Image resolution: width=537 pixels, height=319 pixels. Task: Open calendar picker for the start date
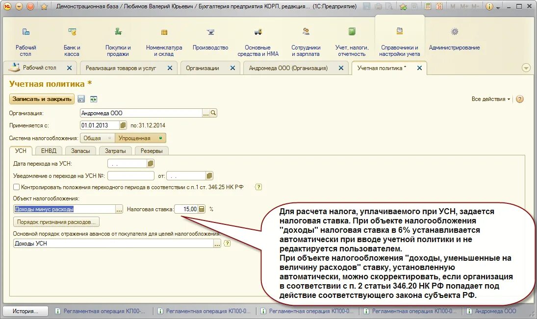click(123, 125)
